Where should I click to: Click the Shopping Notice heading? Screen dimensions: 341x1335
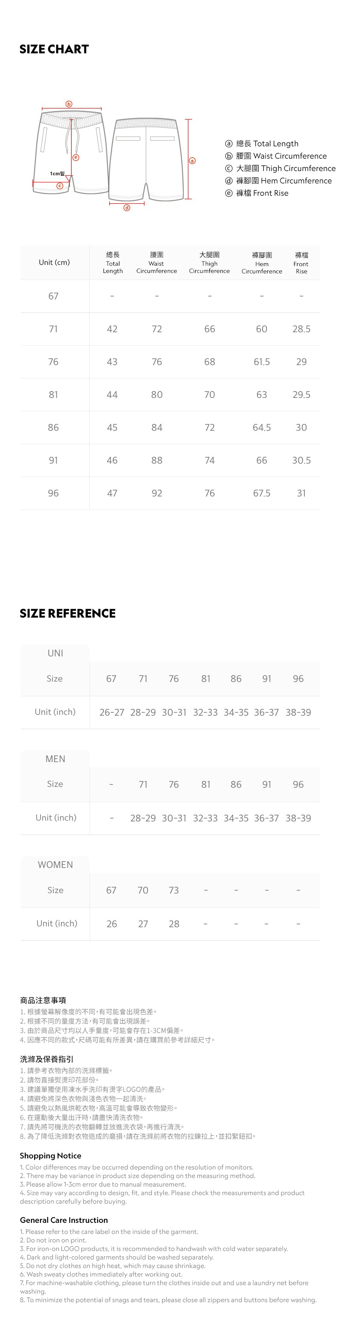pos(50,1156)
